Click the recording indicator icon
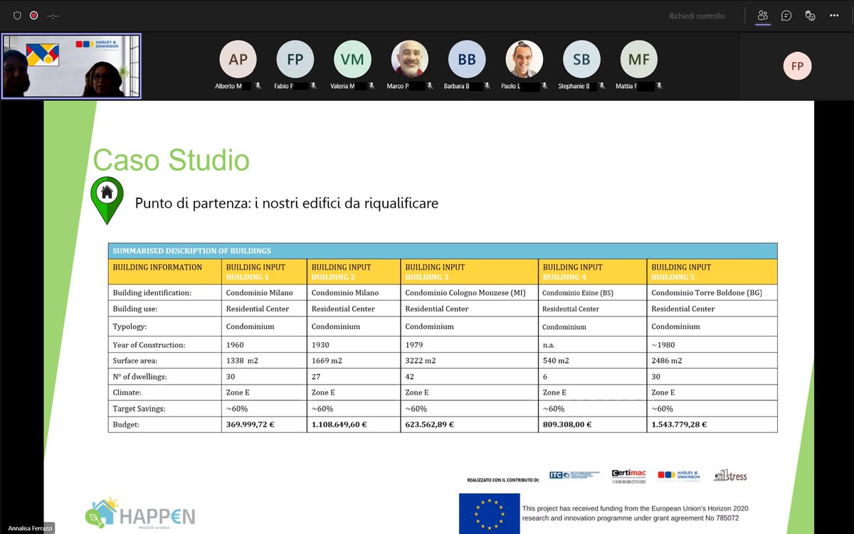Screen dimensions: 854x534 click(33, 15)
